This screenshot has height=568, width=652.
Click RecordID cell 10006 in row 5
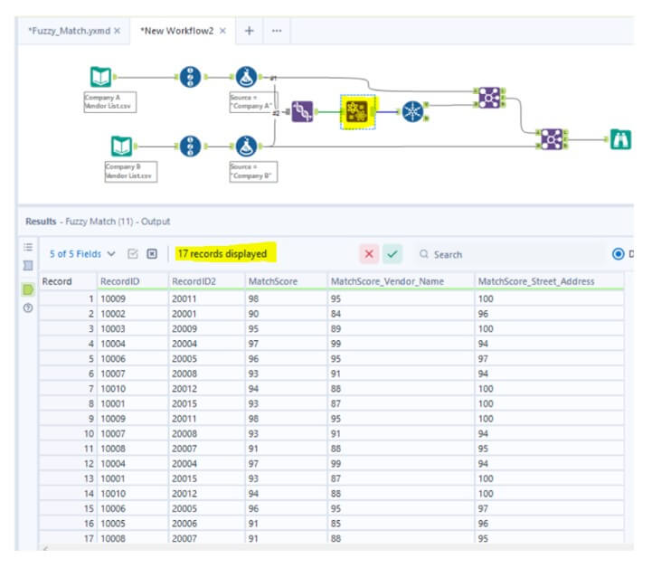point(133,358)
